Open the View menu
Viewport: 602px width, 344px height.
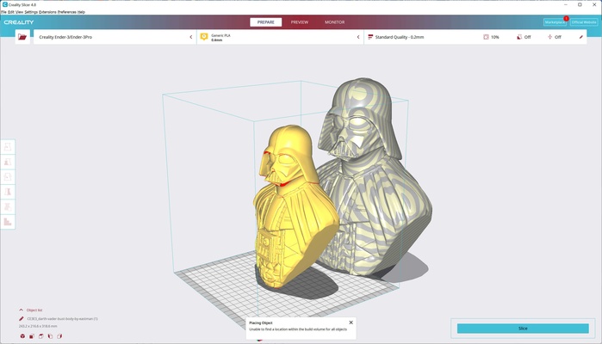tap(19, 12)
